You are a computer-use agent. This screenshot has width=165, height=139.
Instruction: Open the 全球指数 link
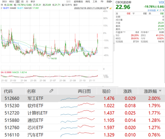click(151, 10)
